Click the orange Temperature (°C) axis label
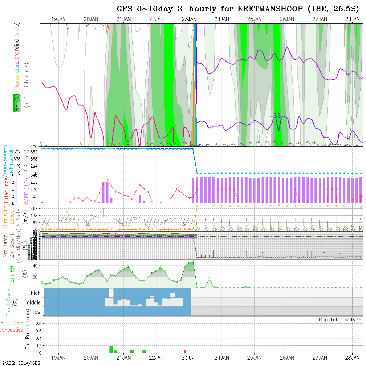The image size is (366, 366). pyautogui.click(x=16, y=75)
